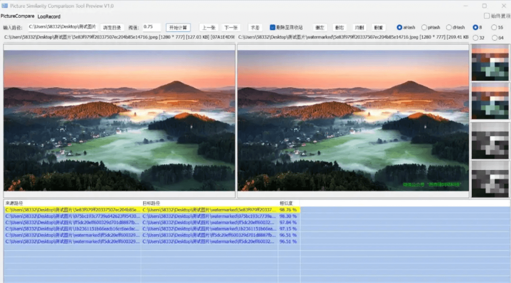Open the PictureCompare tab
The image size is (511, 283).
coord(18,16)
